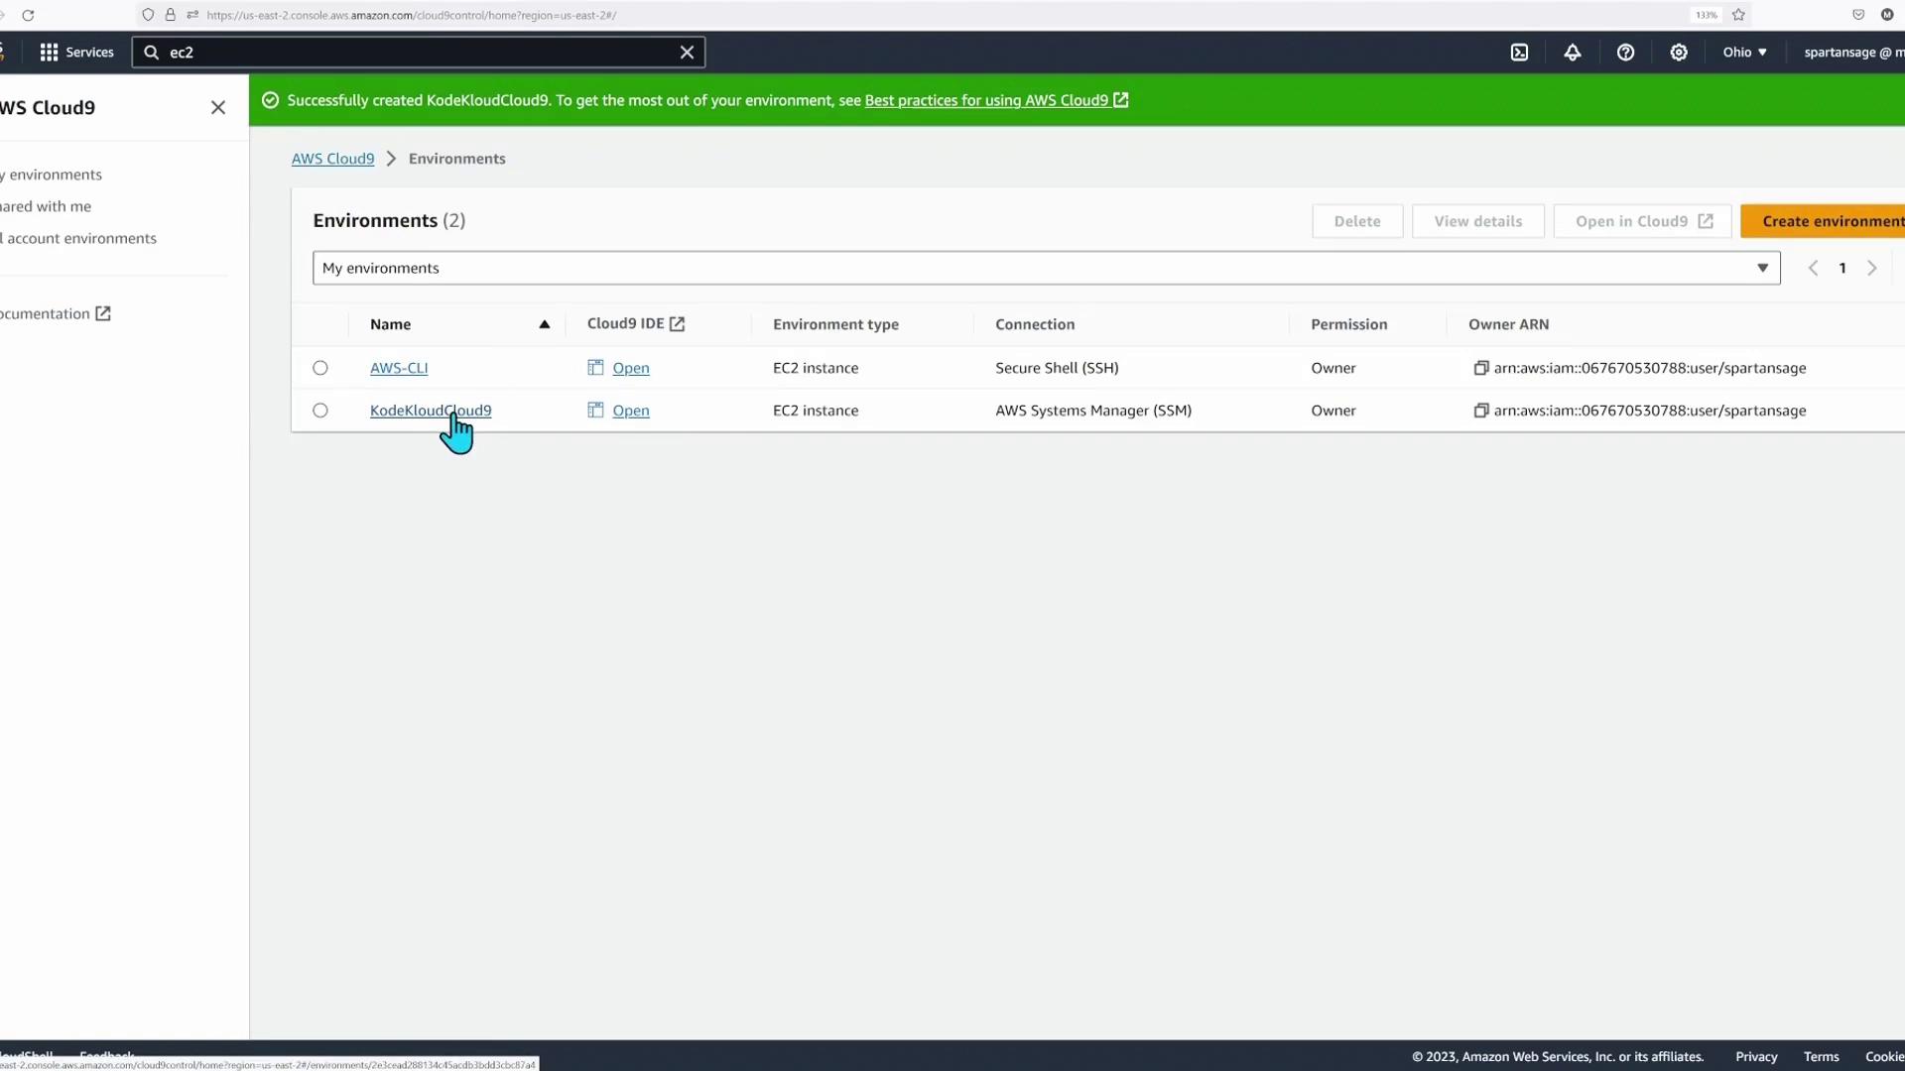This screenshot has height=1071, width=1905.
Task: Click the help question mark icon
Action: click(x=1625, y=53)
